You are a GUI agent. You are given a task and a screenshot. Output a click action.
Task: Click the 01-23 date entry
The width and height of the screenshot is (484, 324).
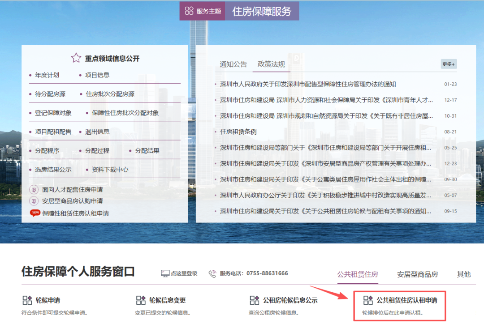pos(450,84)
